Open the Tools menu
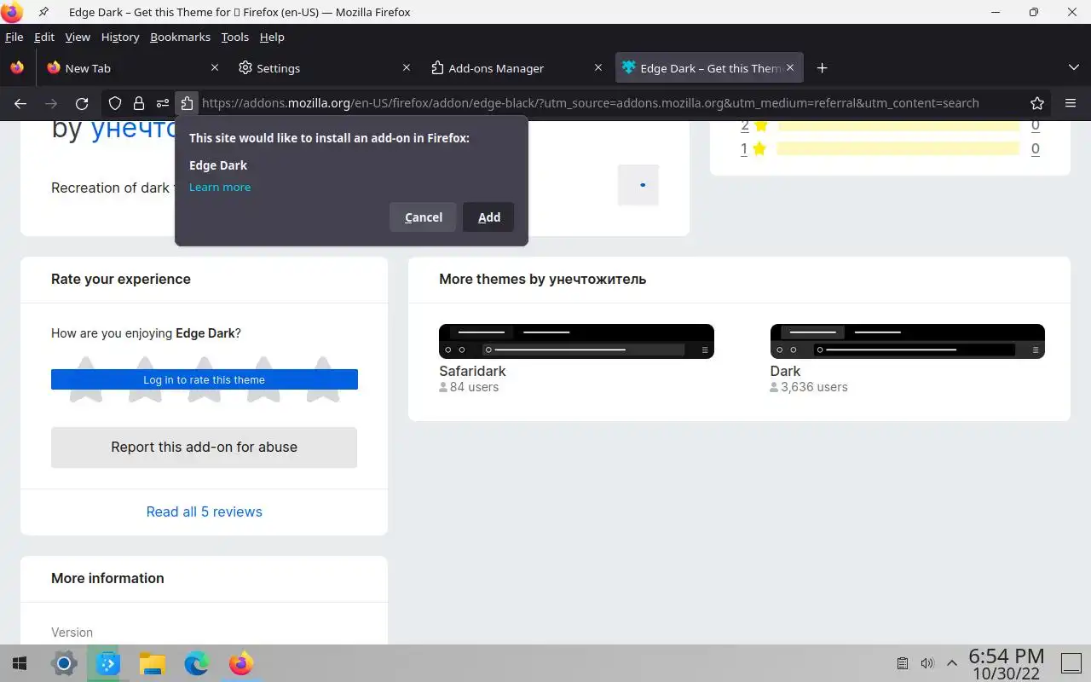 [x=234, y=37]
